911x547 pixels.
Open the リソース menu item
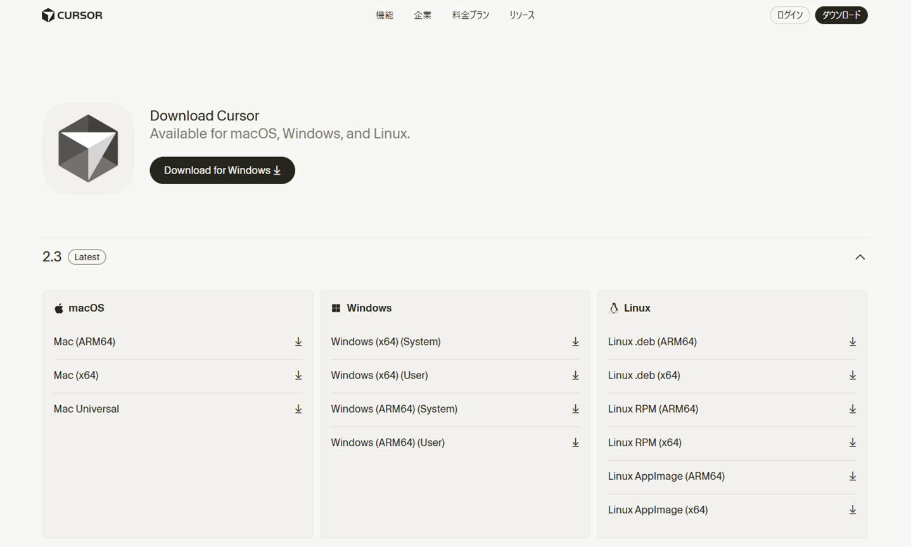coord(521,15)
